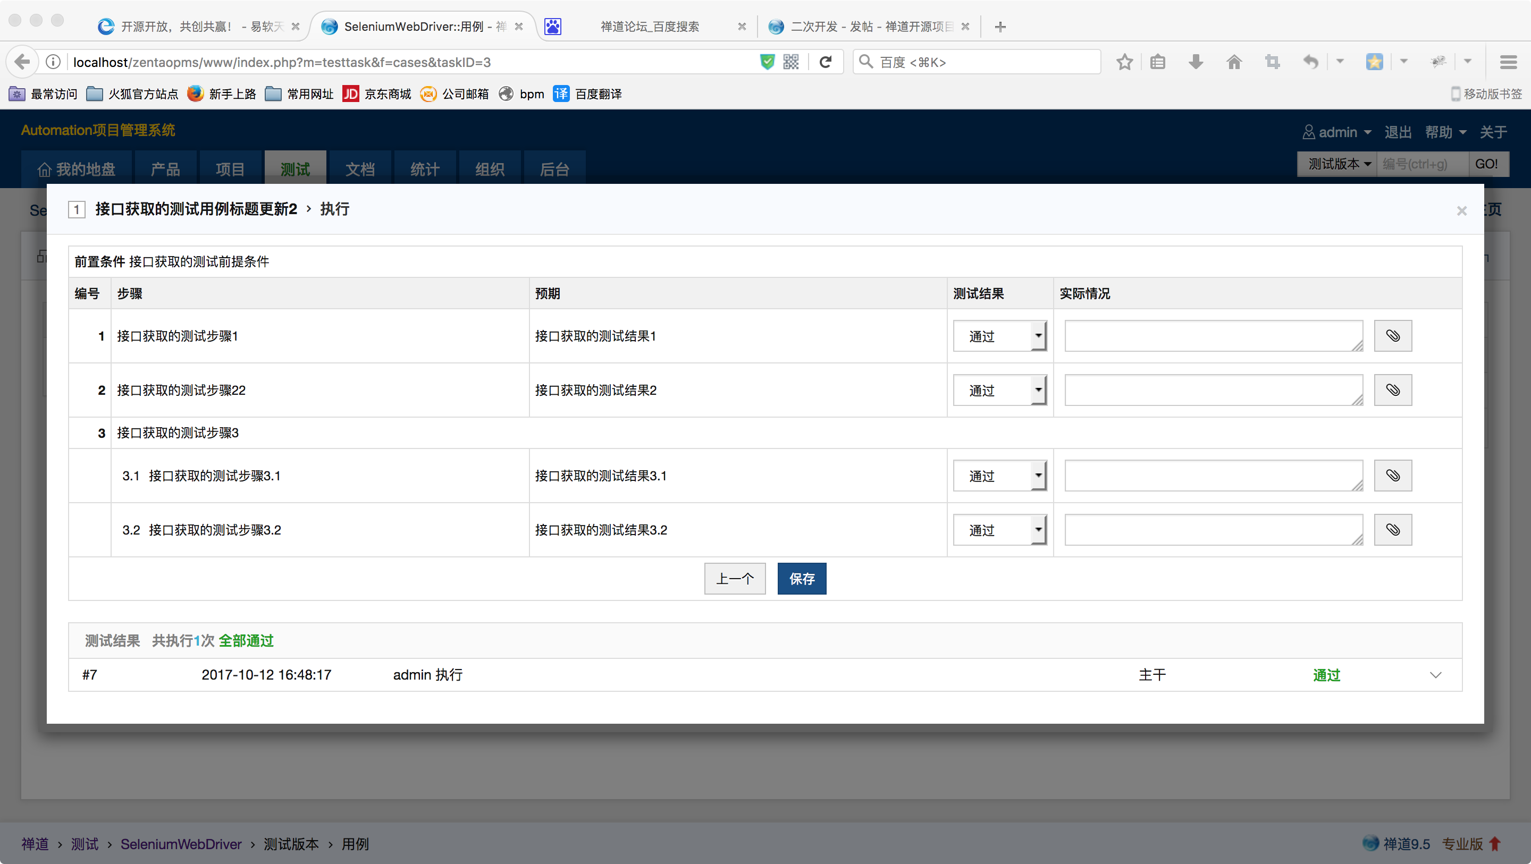Open the 测试版本 dropdown selector
Viewport: 1531px width, 864px height.
click(1339, 164)
